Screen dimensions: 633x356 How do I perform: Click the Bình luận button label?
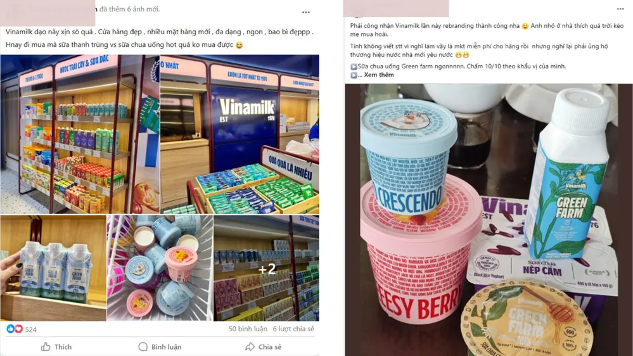(x=166, y=346)
